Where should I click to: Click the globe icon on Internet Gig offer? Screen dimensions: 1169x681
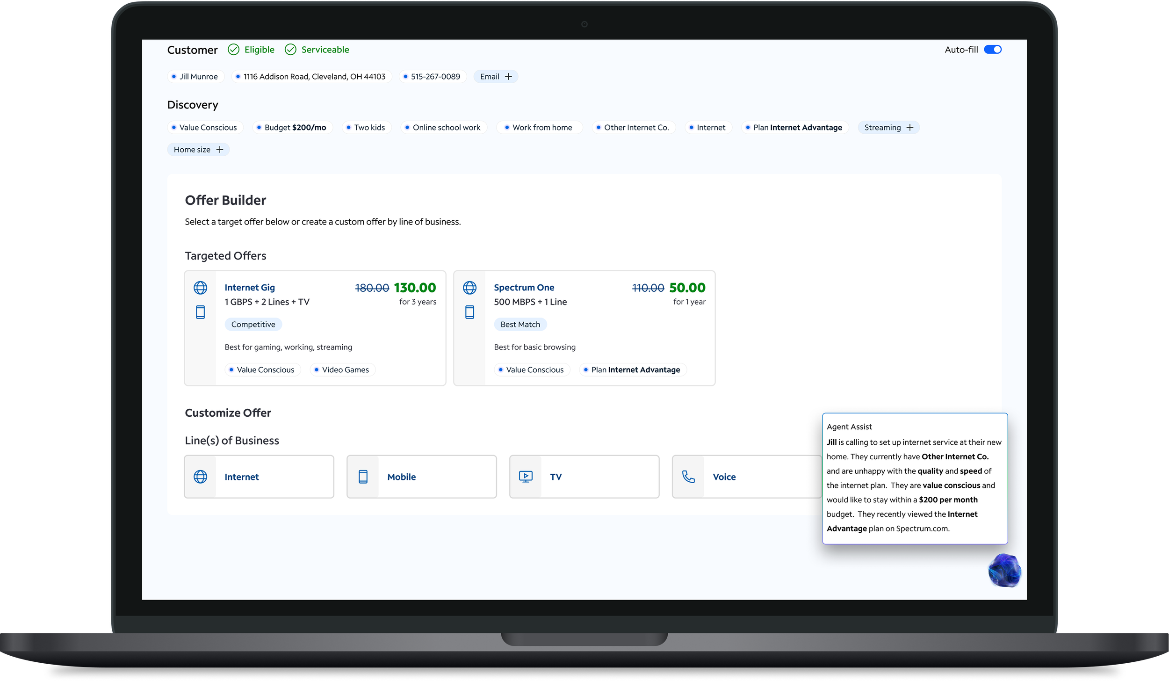201,288
